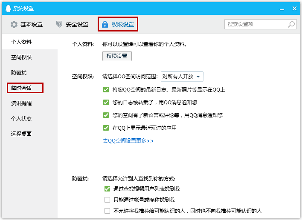Viewport: 302px width, 220px height.
Task: Click the blue lock icon for 权限设置
Action: [x=105, y=24]
